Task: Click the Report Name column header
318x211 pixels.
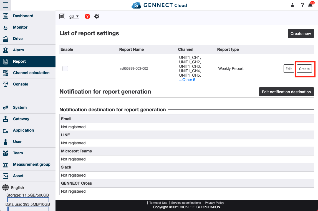Action: pyautogui.click(x=132, y=49)
